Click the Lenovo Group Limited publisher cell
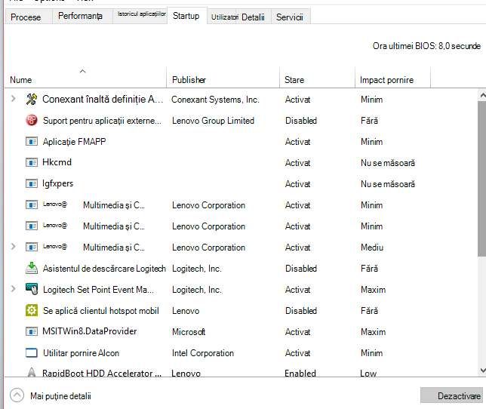486x409 pixels. coord(213,121)
